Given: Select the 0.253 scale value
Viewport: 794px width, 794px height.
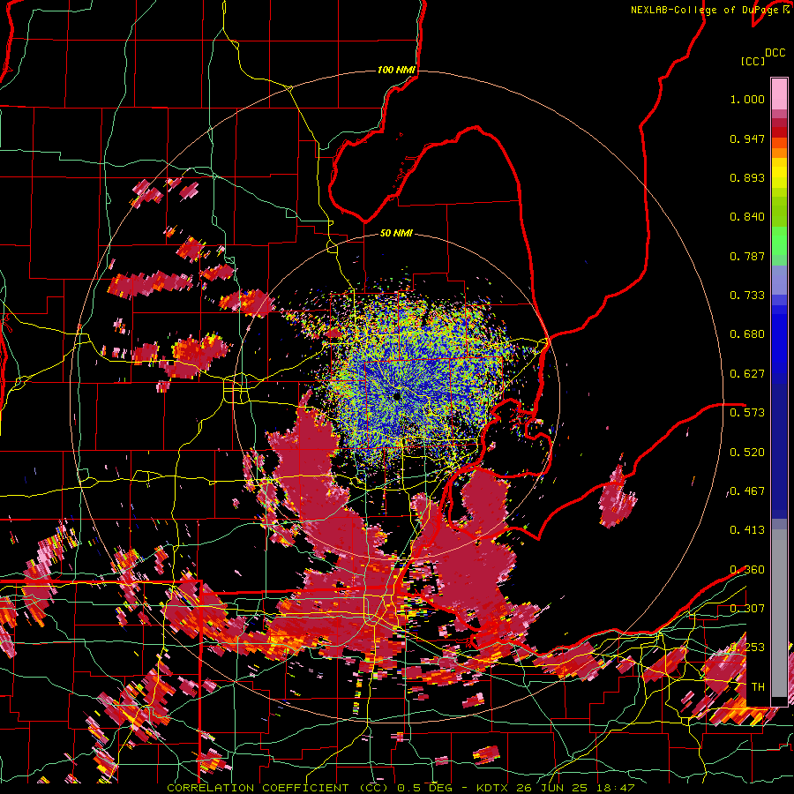Looking at the screenshot, I should 747,648.
